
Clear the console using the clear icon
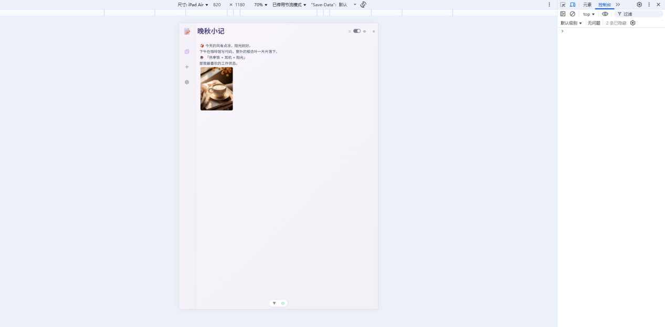click(573, 14)
